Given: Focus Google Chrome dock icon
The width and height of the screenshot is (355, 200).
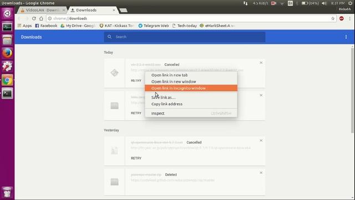Looking at the screenshot, I should [7, 80].
